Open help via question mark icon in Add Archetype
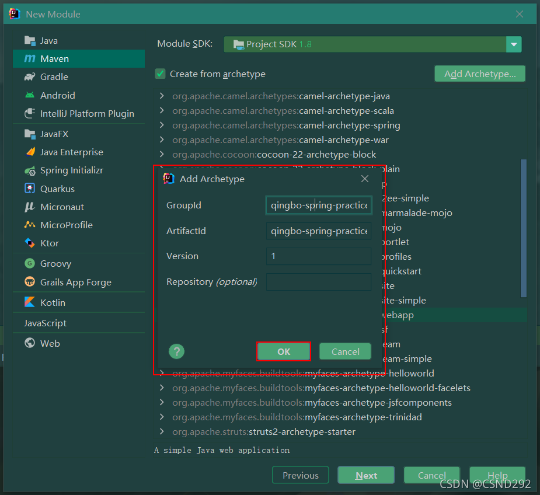 (177, 351)
